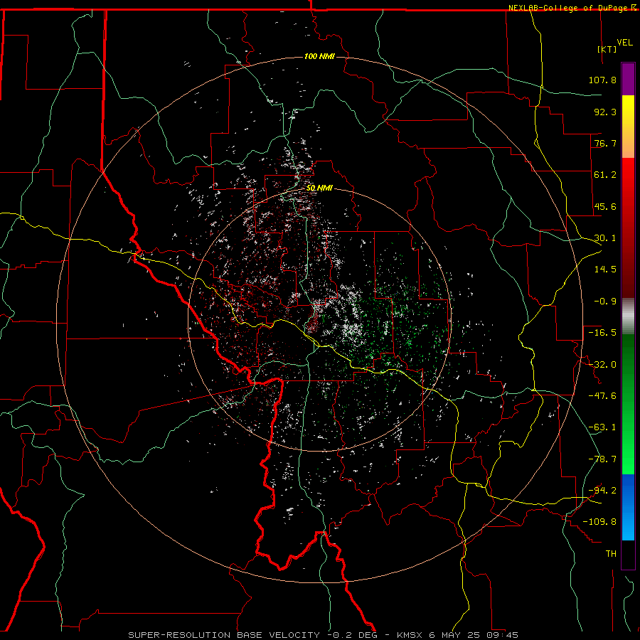
Task: Select the 76.7 velocity scale value
Action: click(x=605, y=143)
